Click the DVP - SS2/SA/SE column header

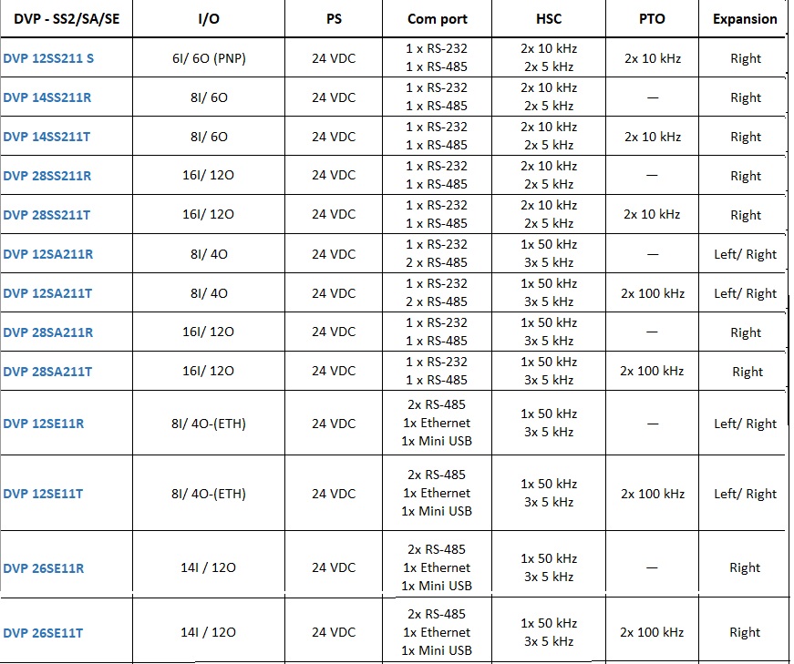(67, 19)
